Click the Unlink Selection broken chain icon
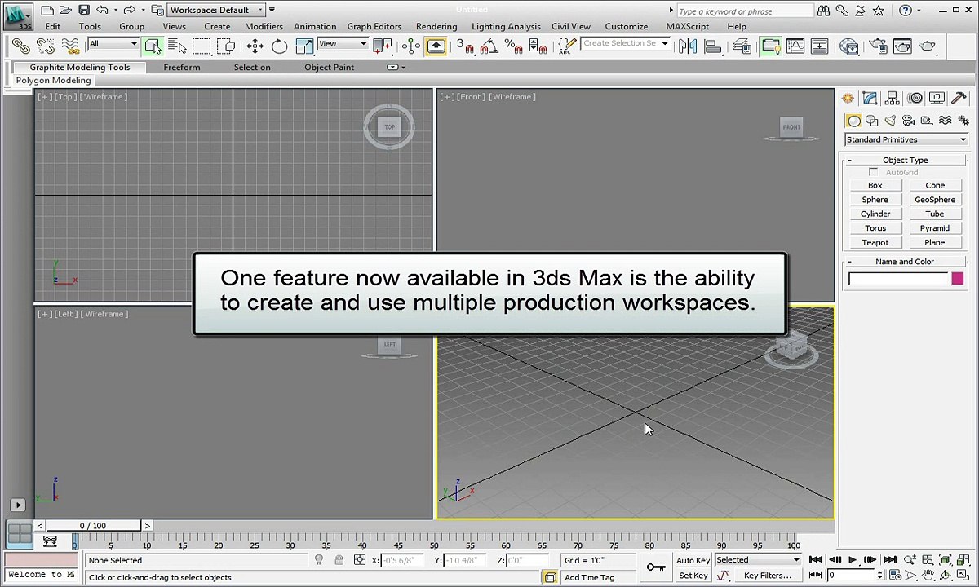This screenshot has height=587, width=979. pyautogui.click(x=46, y=46)
